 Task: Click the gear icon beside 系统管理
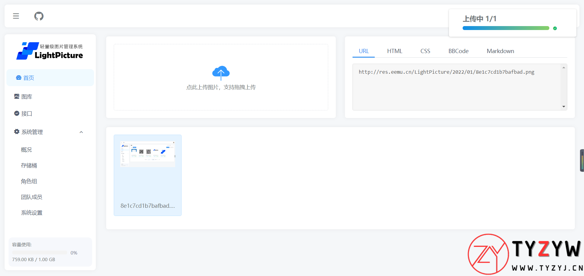[17, 132]
